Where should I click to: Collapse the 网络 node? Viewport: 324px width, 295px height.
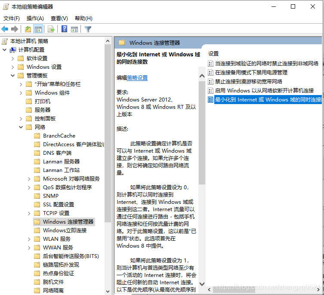pos(21,127)
